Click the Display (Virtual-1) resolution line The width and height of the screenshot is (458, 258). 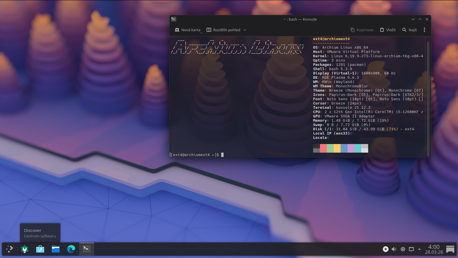pos(354,73)
